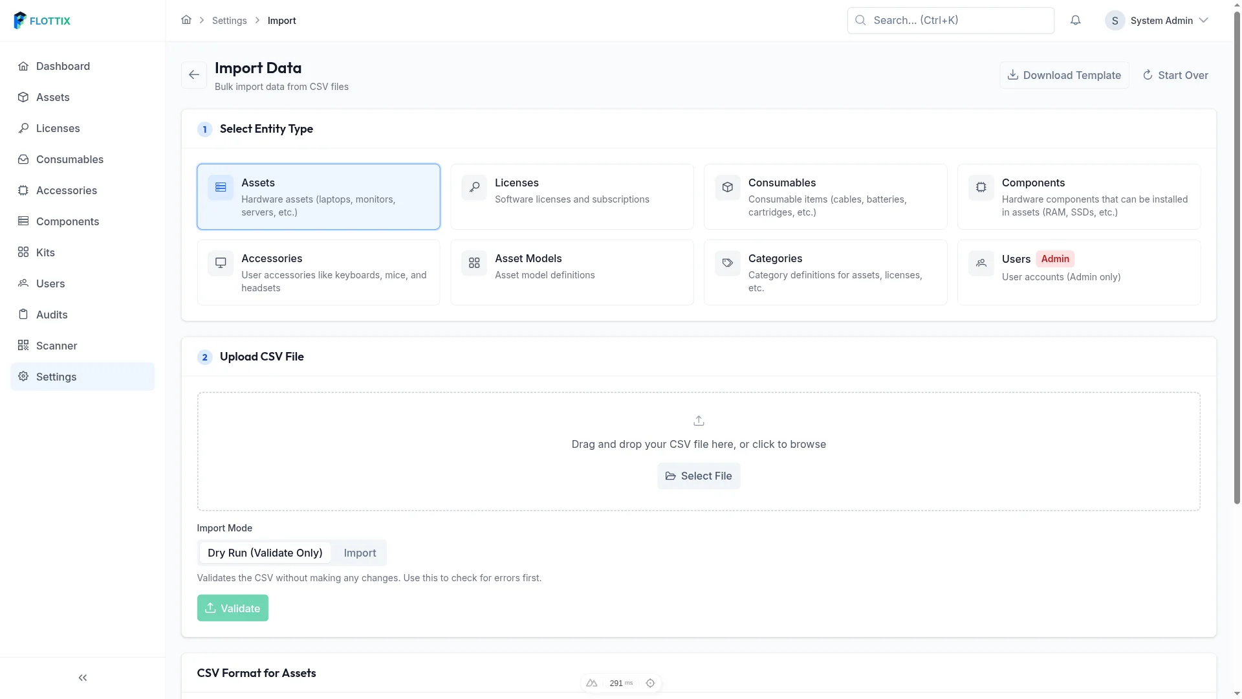Select the Categories entity type card
The width and height of the screenshot is (1242, 699).
[x=825, y=272]
